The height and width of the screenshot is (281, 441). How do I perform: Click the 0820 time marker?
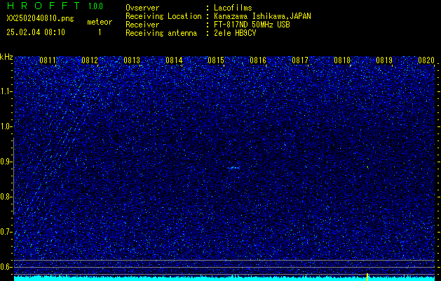[x=426, y=60]
